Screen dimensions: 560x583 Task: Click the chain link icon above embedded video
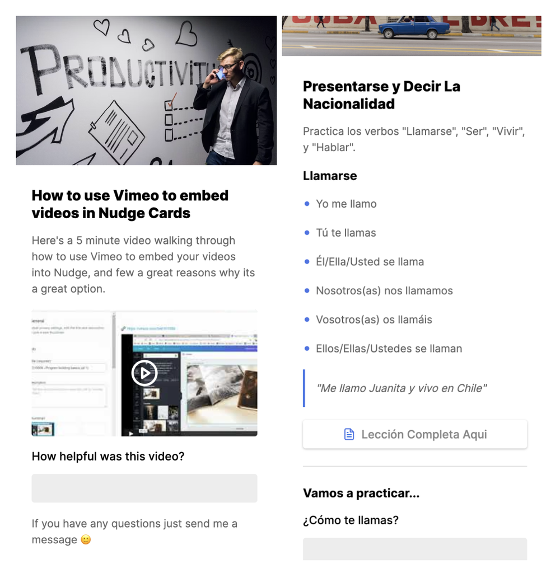124,328
